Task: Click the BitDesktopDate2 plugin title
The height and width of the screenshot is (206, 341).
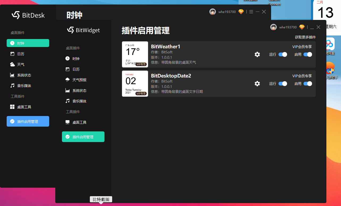Action: click(x=171, y=76)
